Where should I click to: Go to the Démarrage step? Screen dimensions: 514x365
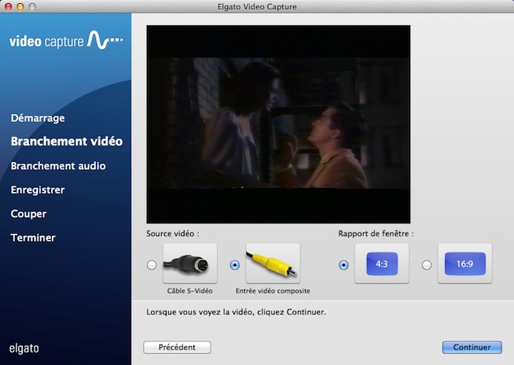click(x=38, y=118)
